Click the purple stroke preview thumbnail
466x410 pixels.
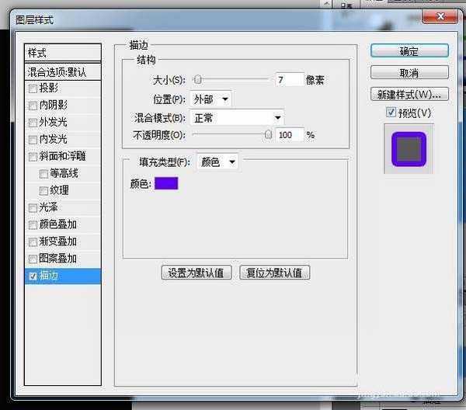tap(409, 148)
